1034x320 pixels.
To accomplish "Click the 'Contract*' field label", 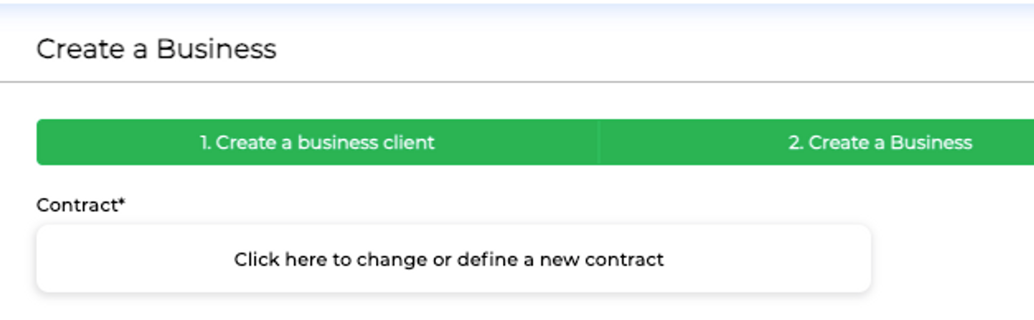I will point(79,205).
